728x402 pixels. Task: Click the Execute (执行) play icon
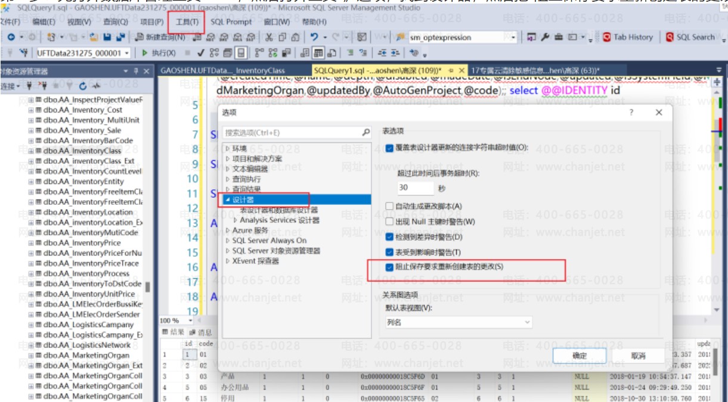145,53
